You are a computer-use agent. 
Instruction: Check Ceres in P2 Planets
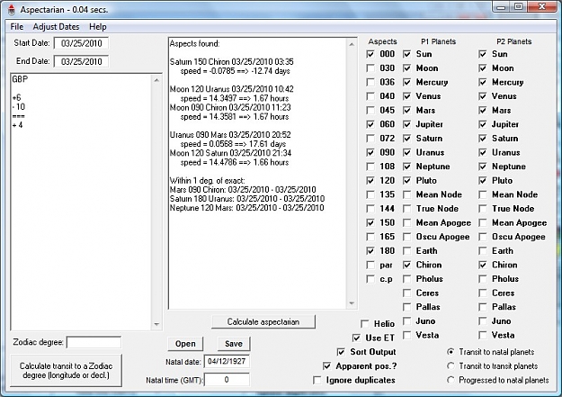pyautogui.click(x=483, y=293)
